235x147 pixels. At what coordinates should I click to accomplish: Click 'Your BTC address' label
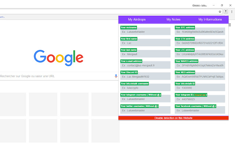[x=185, y=28]
